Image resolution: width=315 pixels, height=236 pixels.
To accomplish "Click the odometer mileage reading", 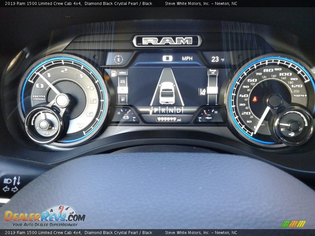I will click(x=167, y=119).
